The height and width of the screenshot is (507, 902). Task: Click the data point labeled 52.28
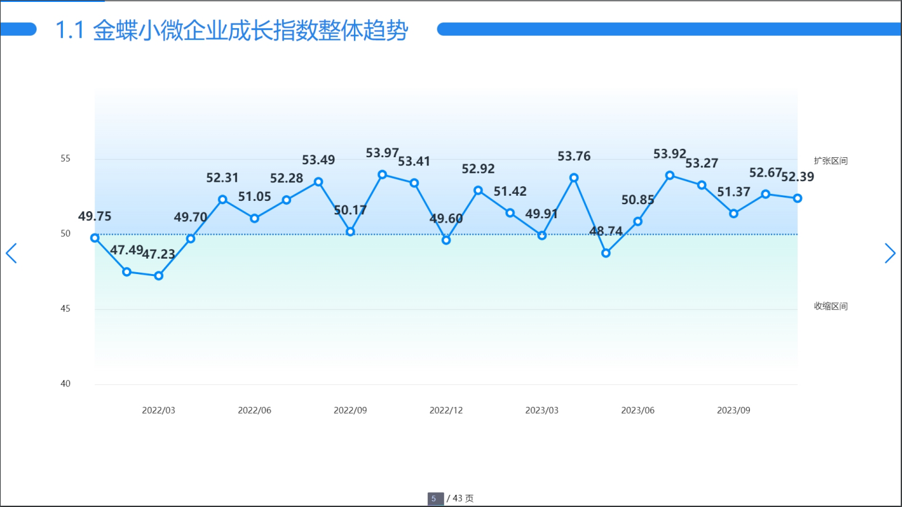pyautogui.click(x=287, y=200)
